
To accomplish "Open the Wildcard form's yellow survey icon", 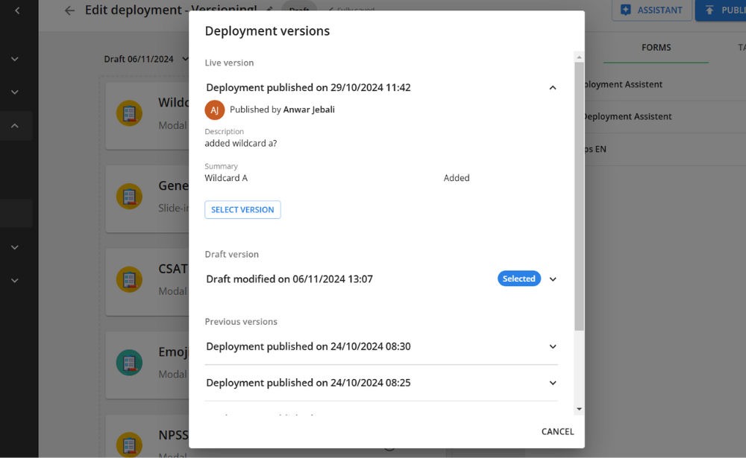I will 130,112.
